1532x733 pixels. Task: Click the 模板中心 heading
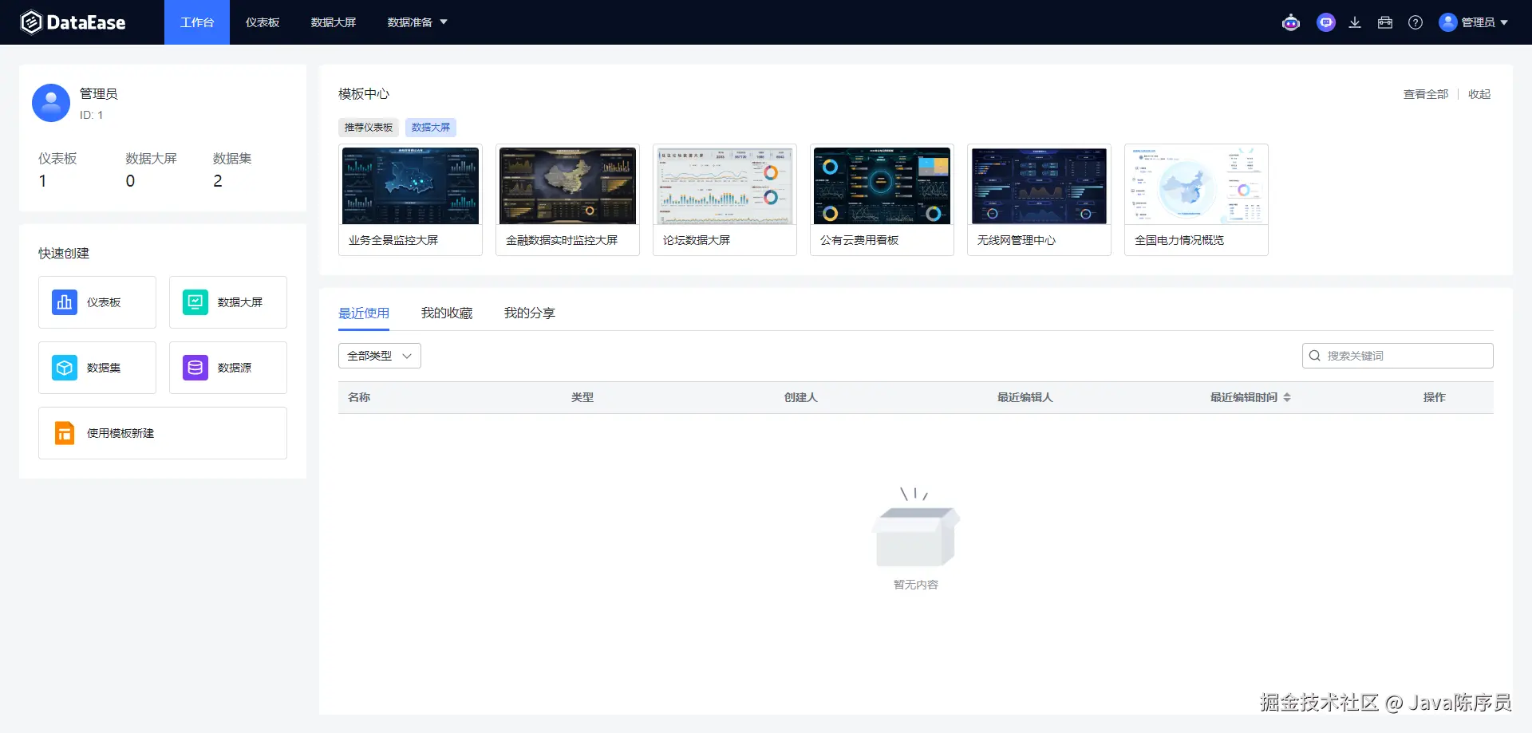pyautogui.click(x=364, y=94)
